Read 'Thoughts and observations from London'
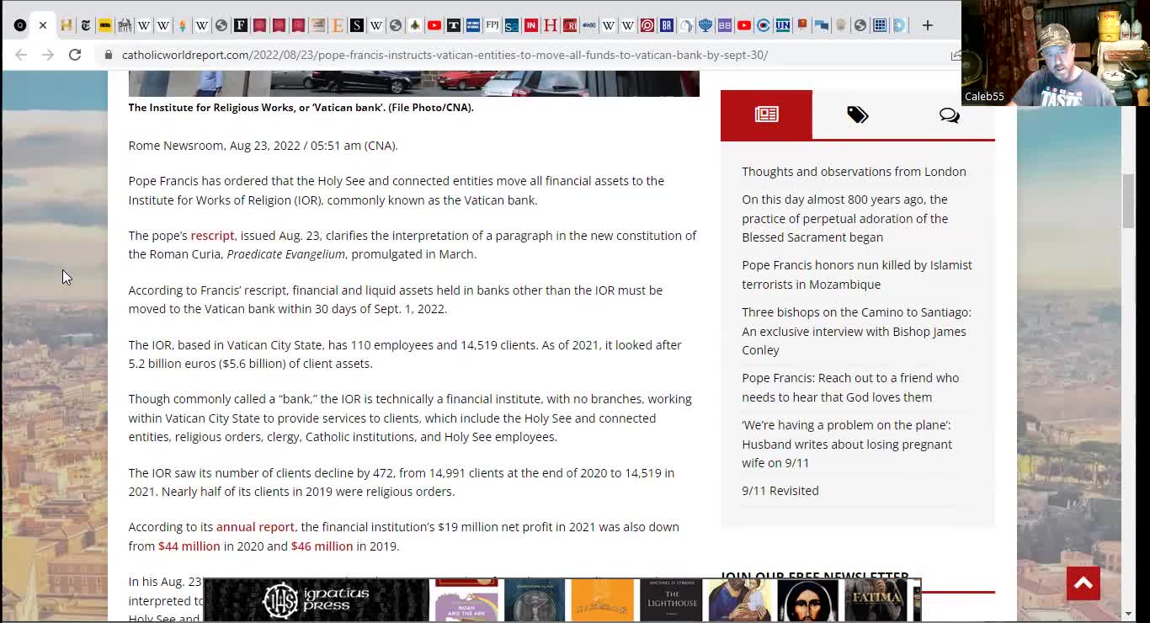This screenshot has width=1150, height=623. (x=854, y=172)
